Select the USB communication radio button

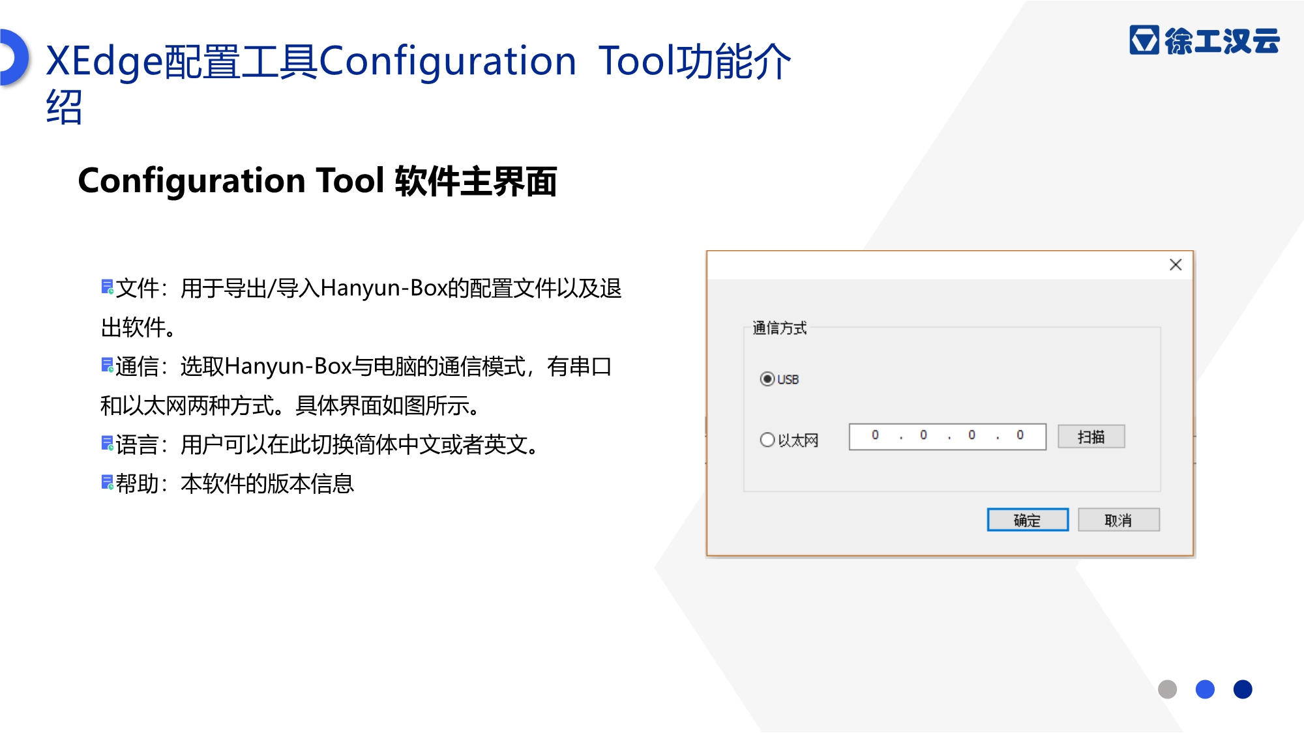[767, 379]
